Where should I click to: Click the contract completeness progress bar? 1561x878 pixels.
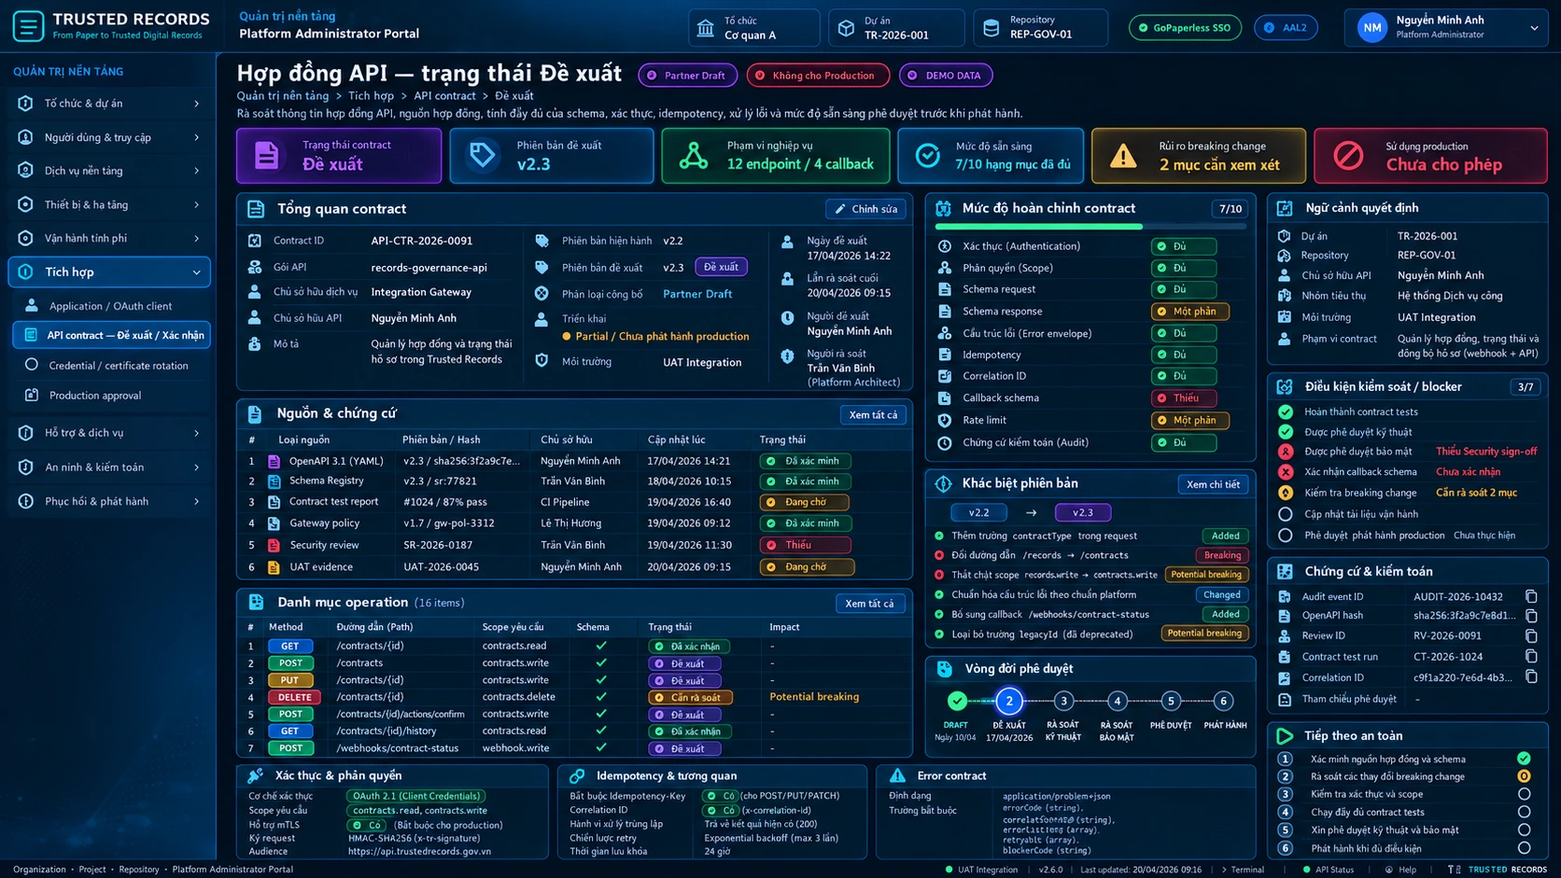1090,226
